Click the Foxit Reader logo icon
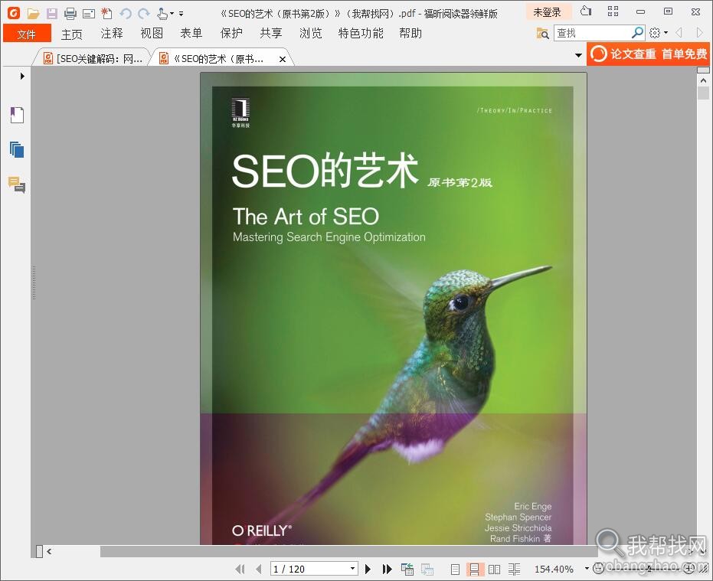 pos(14,13)
